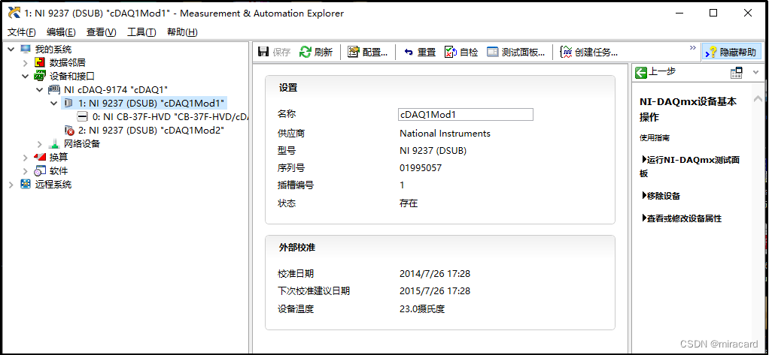Collapse the 我的系统 tree node
The height and width of the screenshot is (355, 769).
(x=11, y=50)
